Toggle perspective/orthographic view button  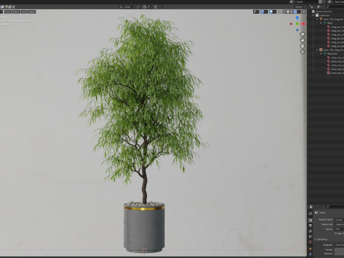coord(302,52)
